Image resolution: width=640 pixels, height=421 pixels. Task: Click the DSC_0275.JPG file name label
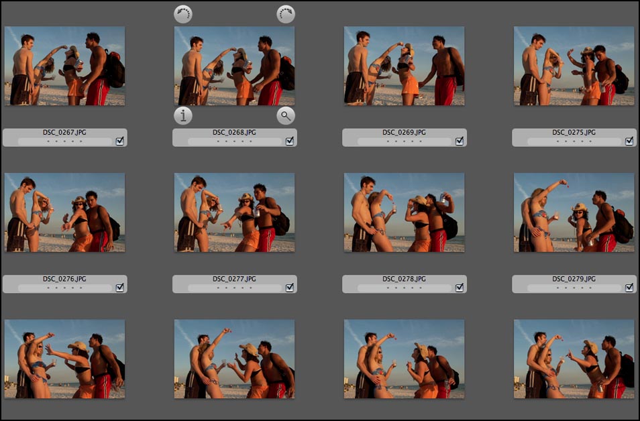click(x=574, y=133)
